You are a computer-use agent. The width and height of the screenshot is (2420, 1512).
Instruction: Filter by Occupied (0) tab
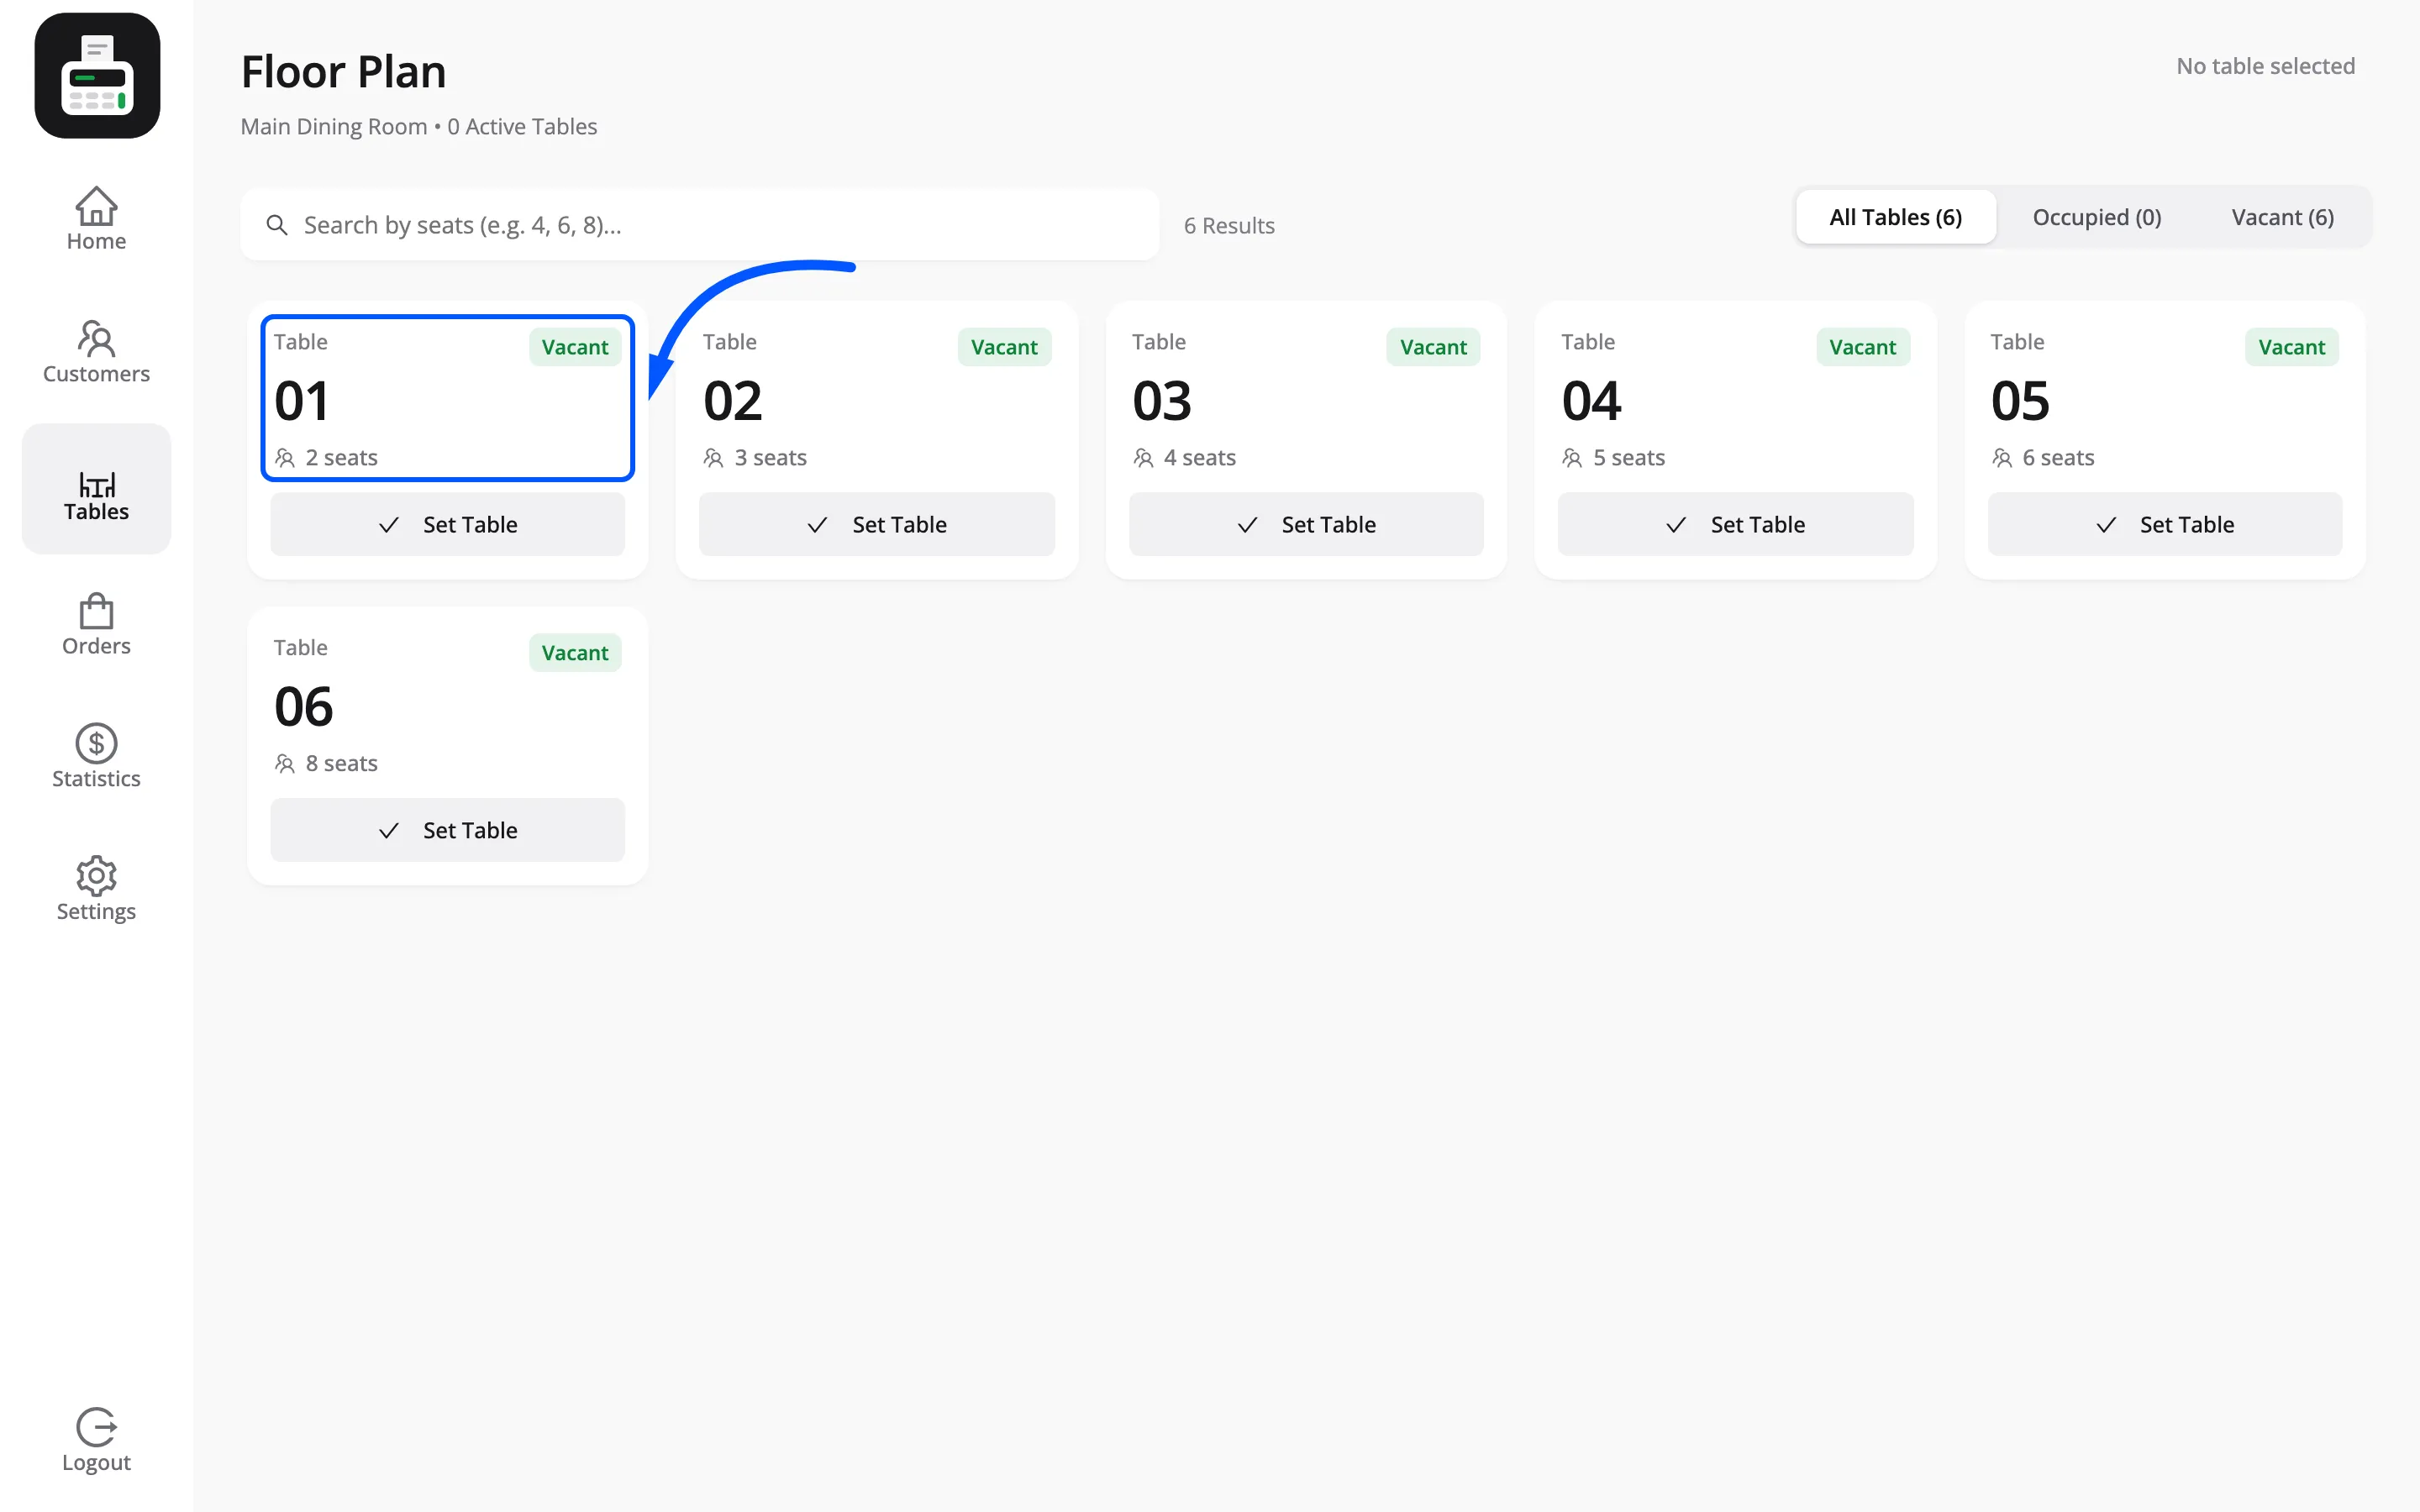point(2097,217)
